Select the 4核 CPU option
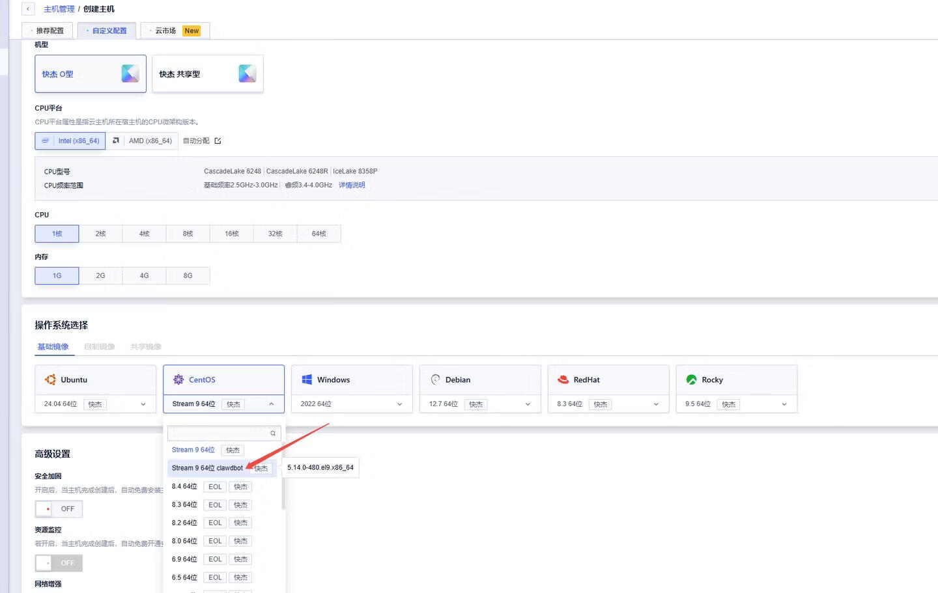Screen dimensions: 938x593 144,234
